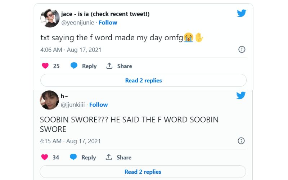Click Twitter bird logo on jjunkiiii's tweet

241,95
